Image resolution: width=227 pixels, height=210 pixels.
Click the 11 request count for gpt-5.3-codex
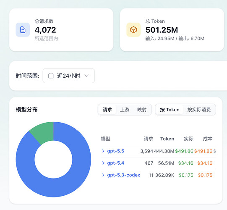[x=151, y=175]
